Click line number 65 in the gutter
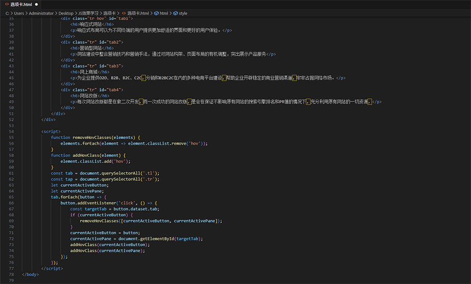The image size is (471, 284). (11, 197)
